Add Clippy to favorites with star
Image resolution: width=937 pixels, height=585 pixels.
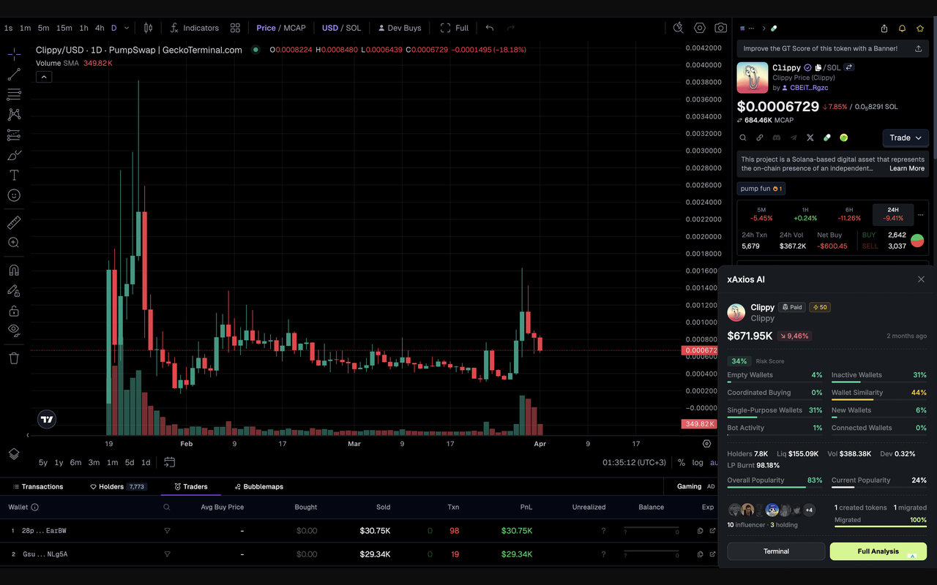[920, 29]
